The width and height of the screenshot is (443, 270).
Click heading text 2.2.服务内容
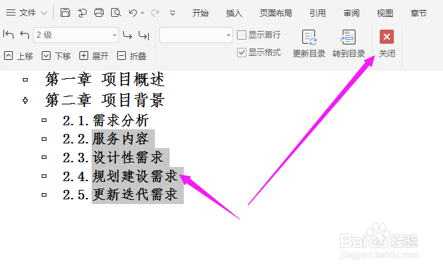pos(106,139)
